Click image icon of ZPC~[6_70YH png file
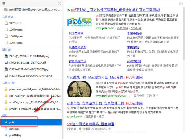Image resolution: width=185 pixels, height=139 pixels. 6,56
